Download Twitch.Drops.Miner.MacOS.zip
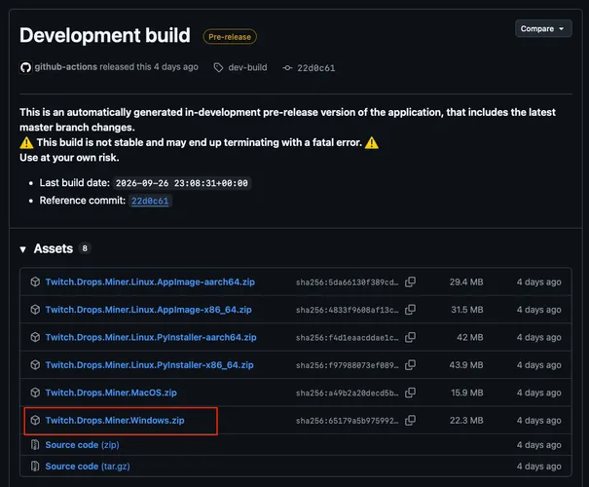 pyautogui.click(x=111, y=393)
